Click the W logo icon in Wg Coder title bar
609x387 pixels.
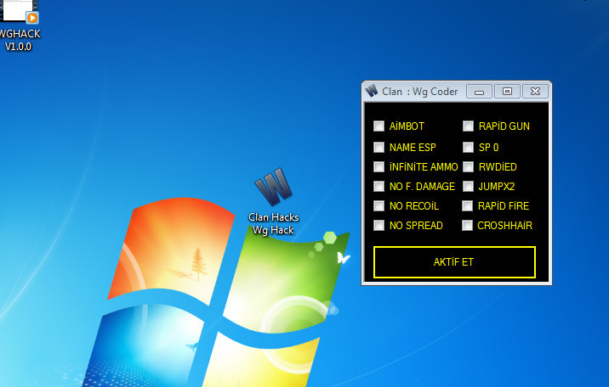pyautogui.click(x=372, y=91)
